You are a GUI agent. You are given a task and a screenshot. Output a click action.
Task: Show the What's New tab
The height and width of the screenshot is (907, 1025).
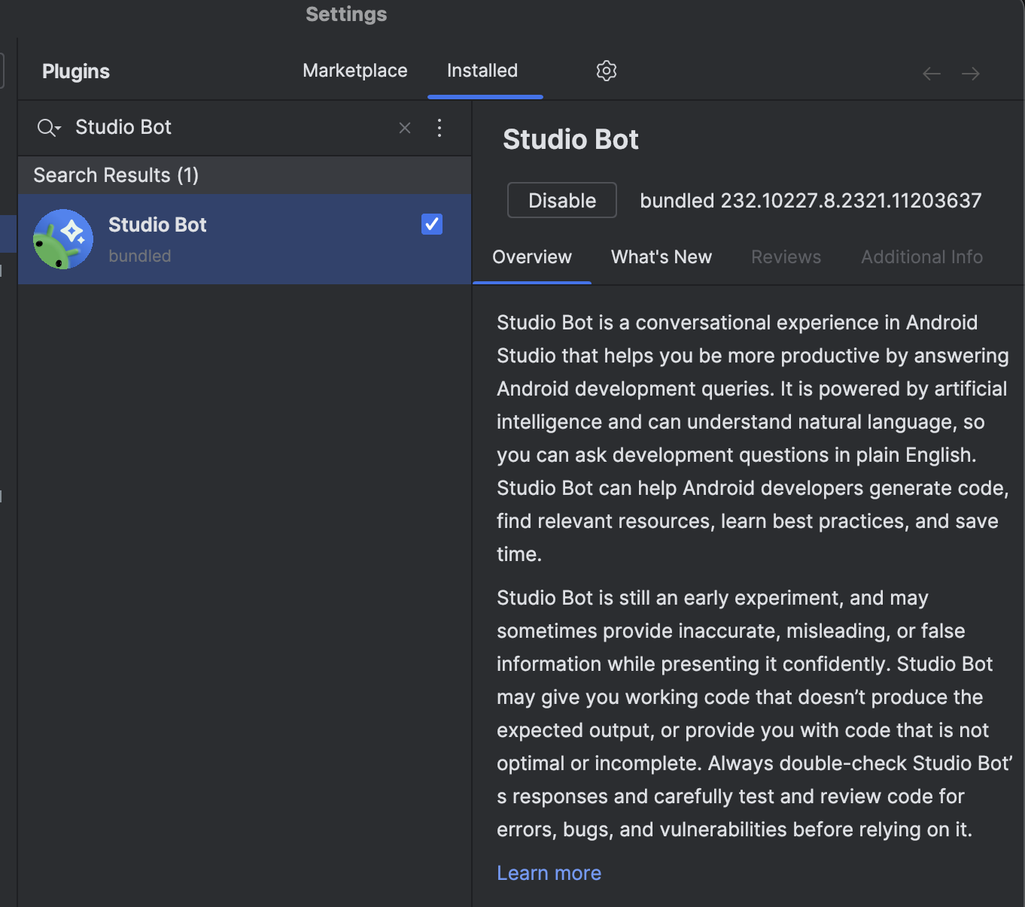pyautogui.click(x=661, y=257)
